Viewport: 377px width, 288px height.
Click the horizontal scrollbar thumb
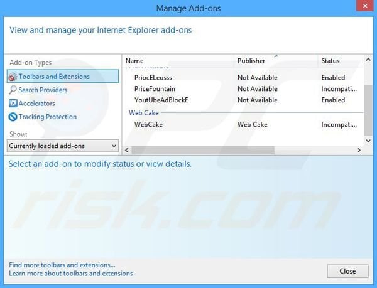pos(203,150)
